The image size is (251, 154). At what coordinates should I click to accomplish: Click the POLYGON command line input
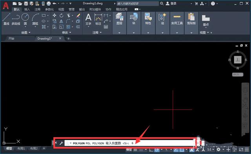(130, 143)
